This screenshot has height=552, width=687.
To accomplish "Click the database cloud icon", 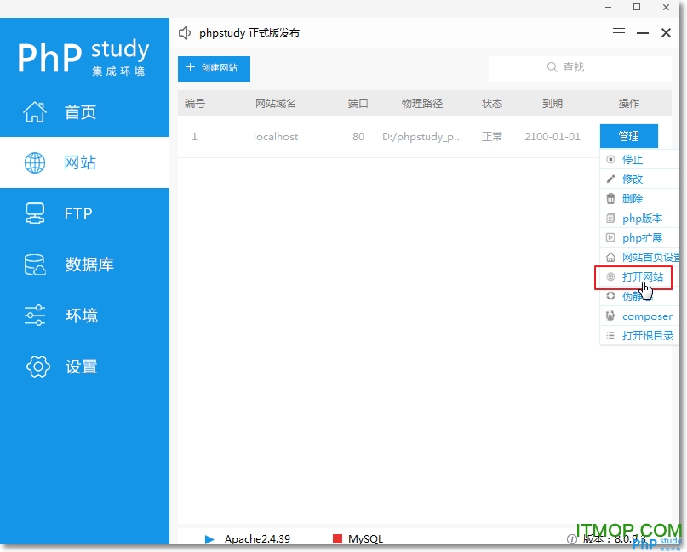I will tap(35, 265).
